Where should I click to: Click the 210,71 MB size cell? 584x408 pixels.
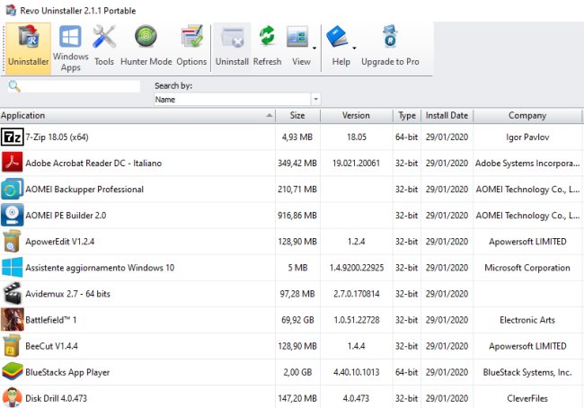coord(297,190)
